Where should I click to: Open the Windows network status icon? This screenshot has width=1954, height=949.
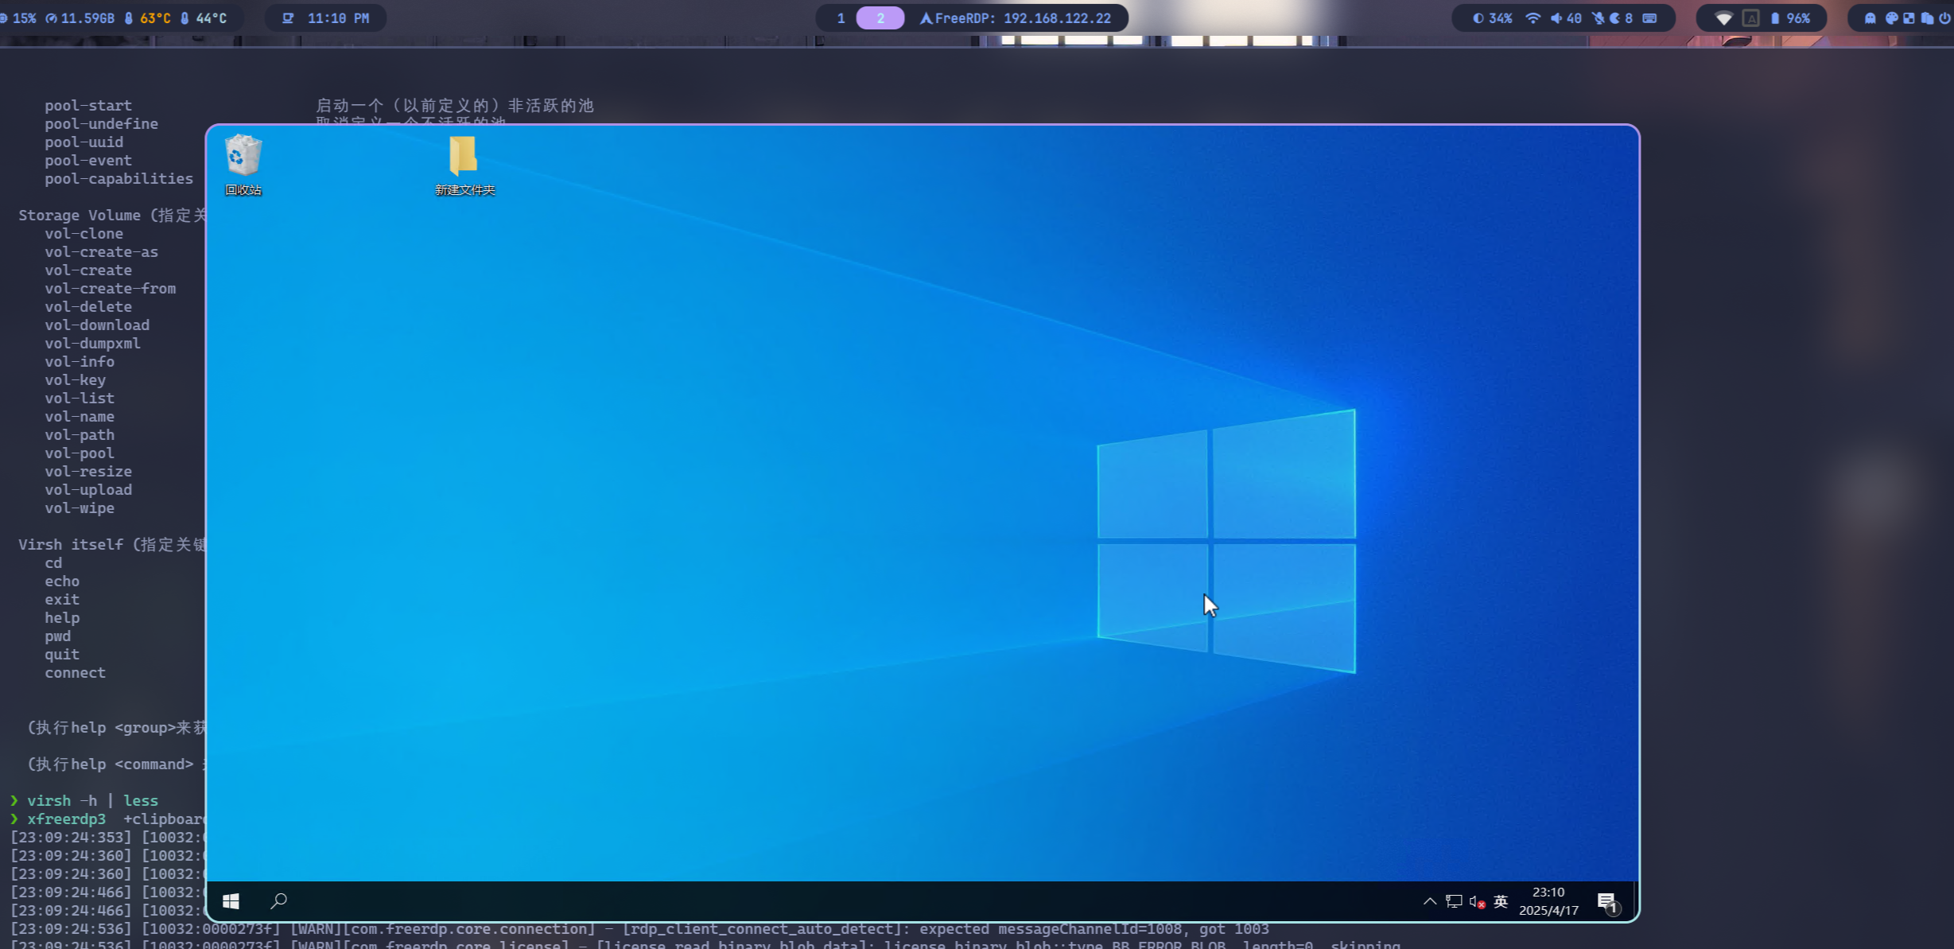click(x=1454, y=901)
